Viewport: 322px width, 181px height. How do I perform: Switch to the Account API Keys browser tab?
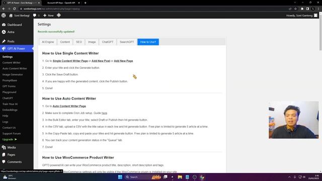[x=61, y=3]
